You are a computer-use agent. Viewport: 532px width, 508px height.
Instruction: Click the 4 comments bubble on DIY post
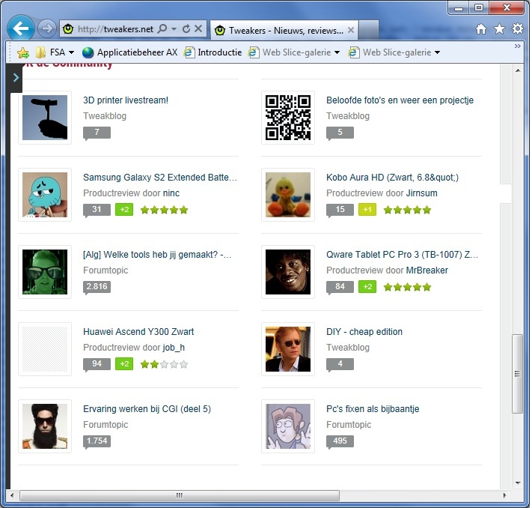[340, 364]
